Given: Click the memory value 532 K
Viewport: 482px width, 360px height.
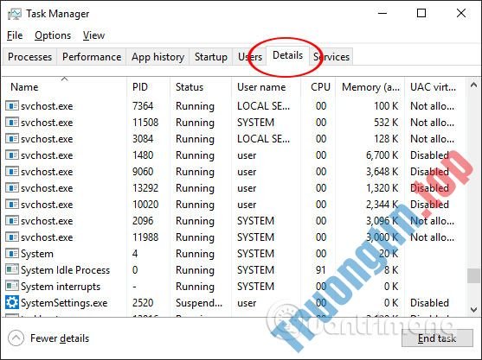Looking at the screenshot, I should click(x=386, y=123).
